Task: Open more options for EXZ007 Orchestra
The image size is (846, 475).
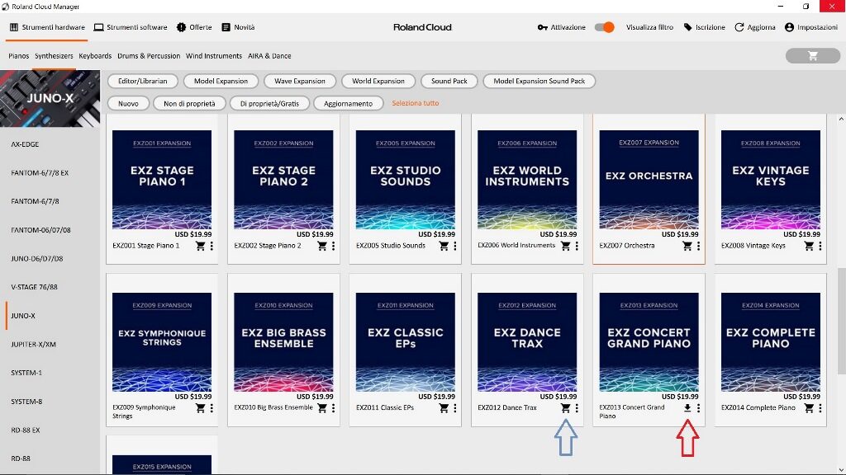Action: point(698,246)
